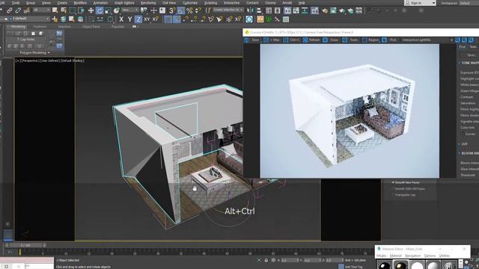The width and height of the screenshot is (479, 269).
Task: Restrict to X axis constraint
Action: point(121,19)
